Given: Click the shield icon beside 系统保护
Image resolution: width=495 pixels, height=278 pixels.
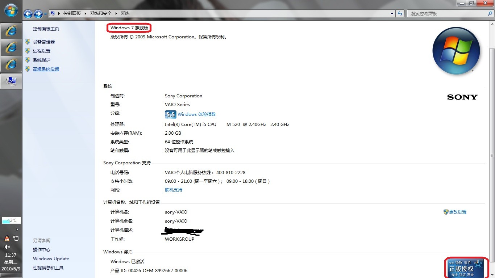Looking at the screenshot, I should [28, 60].
